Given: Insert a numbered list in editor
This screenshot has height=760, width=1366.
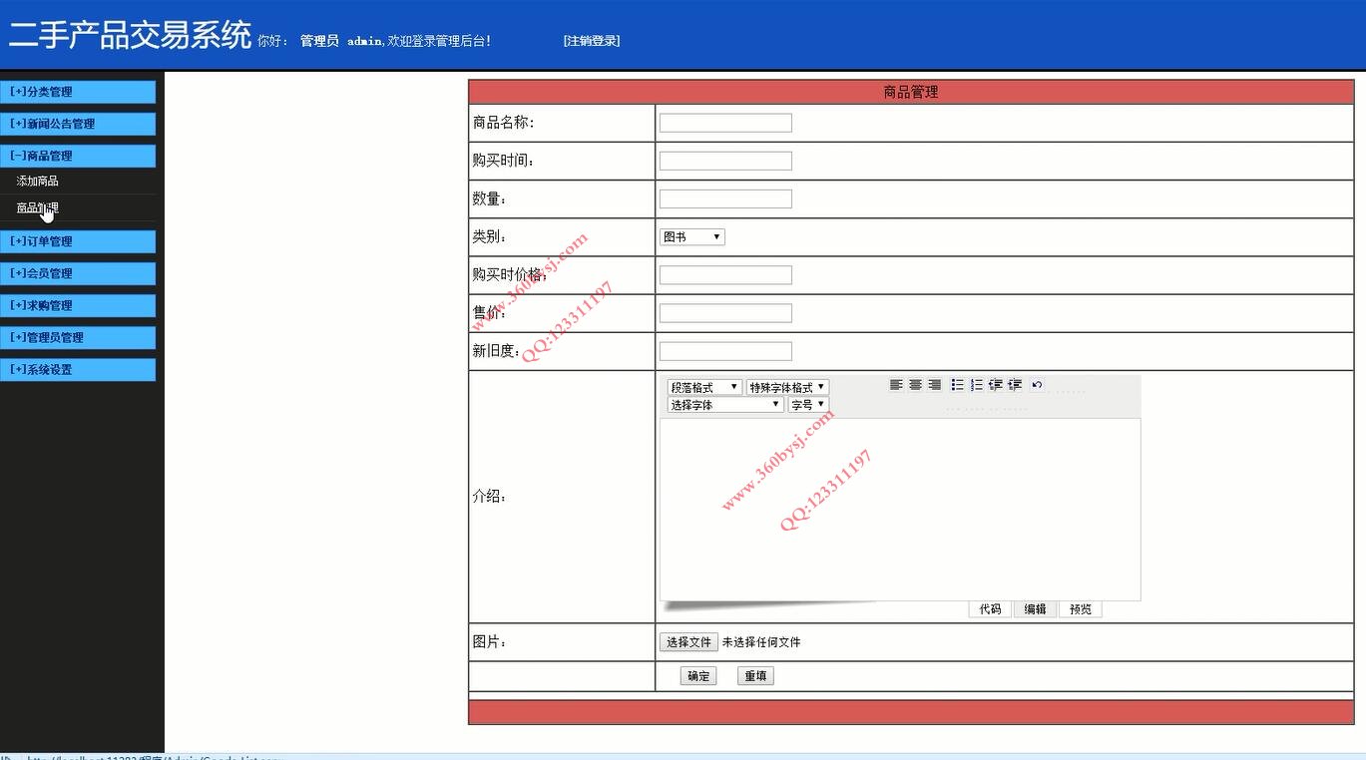Looking at the screenshot, I should pyautogui.click(x=976, y=385).
